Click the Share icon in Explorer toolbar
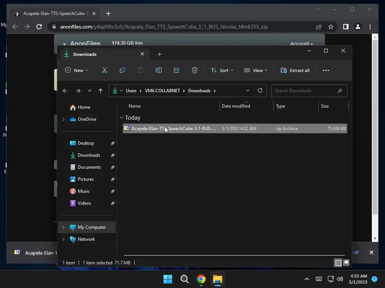This screenshot has width=385, height=288. [177, 70]
